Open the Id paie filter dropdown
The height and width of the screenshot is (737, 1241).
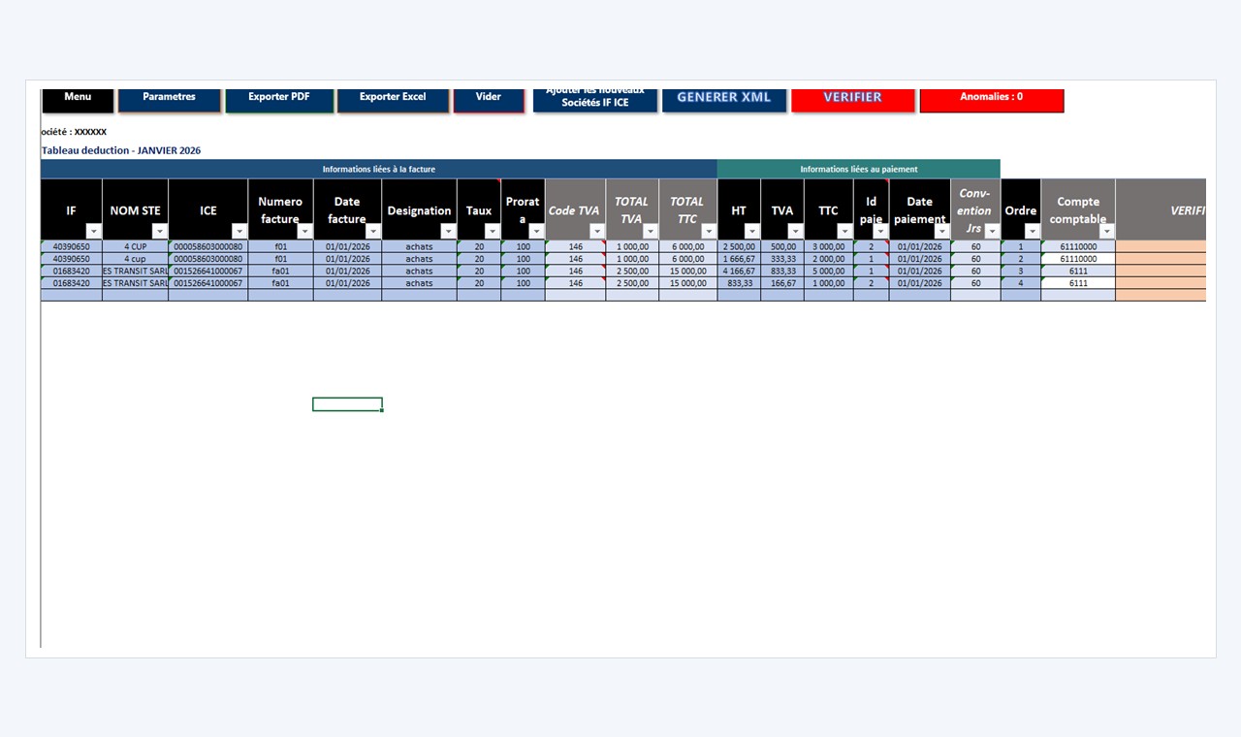(880, 231)
